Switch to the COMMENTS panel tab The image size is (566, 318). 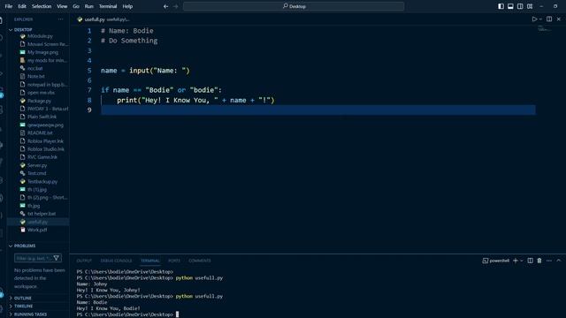[200, 261]
